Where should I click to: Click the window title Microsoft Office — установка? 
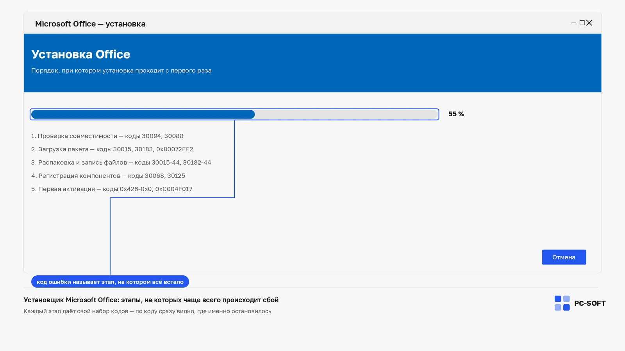(90, 24)
